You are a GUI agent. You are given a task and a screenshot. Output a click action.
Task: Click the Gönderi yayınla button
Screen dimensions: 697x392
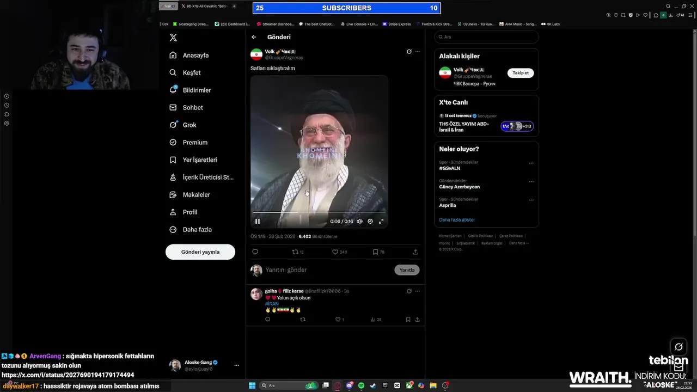click(200, 252)
